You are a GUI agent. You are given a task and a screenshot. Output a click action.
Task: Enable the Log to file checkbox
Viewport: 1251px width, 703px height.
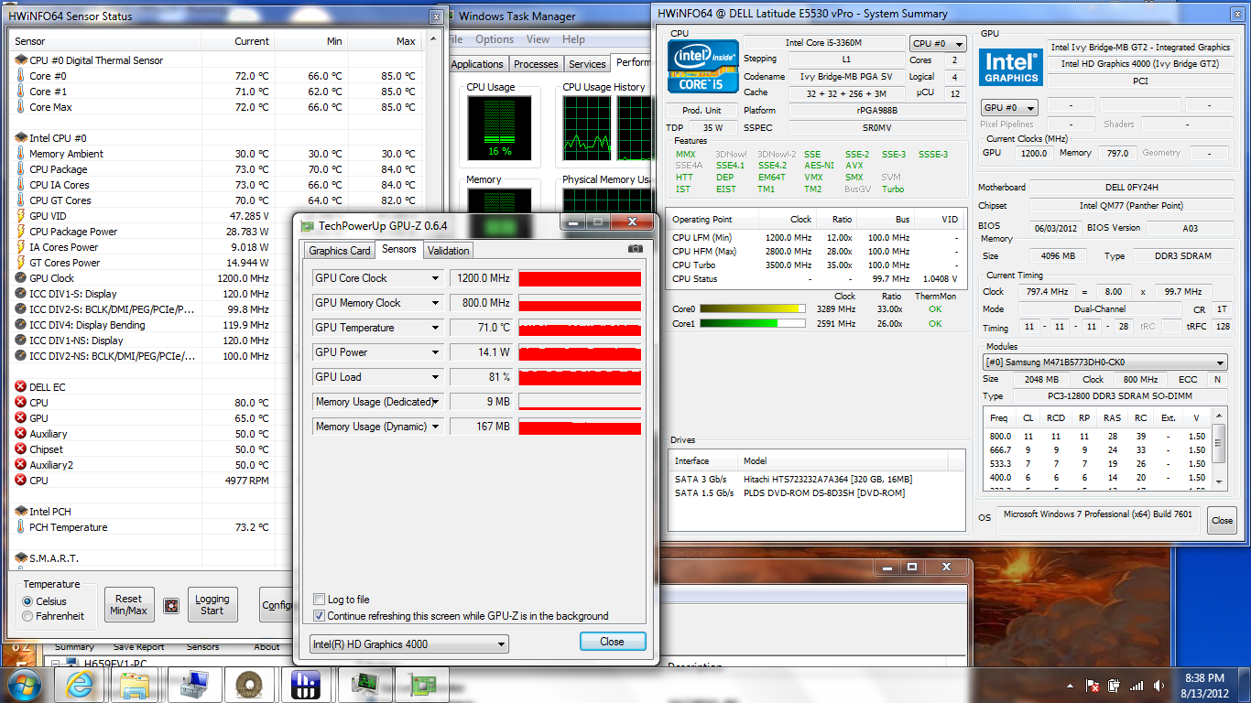point(320,600)
